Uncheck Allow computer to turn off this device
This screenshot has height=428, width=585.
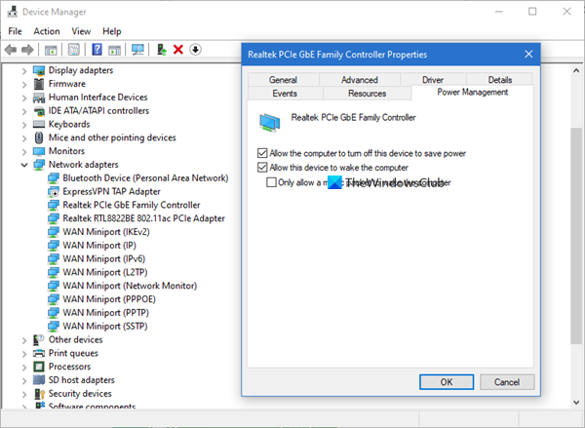[x=262, y=153]
